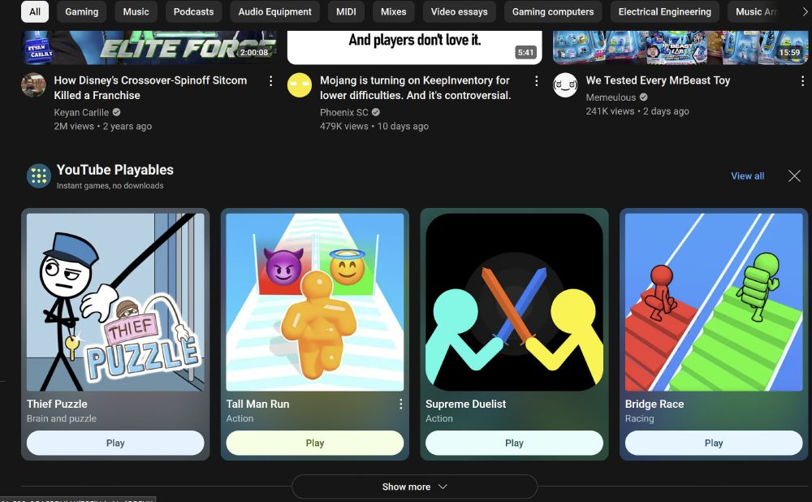812x502 pixels.
Task: Expand feed with Show more
Action: 414,487
